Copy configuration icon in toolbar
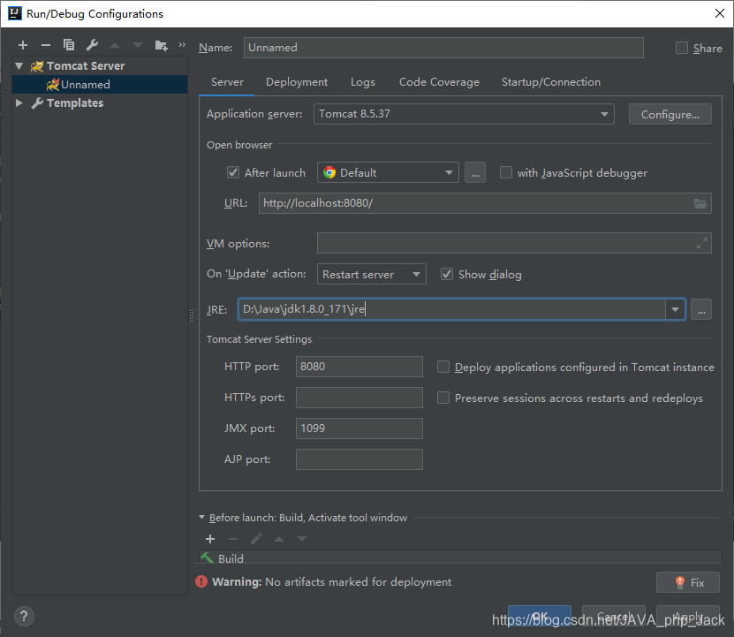Screen dimensions: 734x637 pyautogui.click(x=69, y=44)
